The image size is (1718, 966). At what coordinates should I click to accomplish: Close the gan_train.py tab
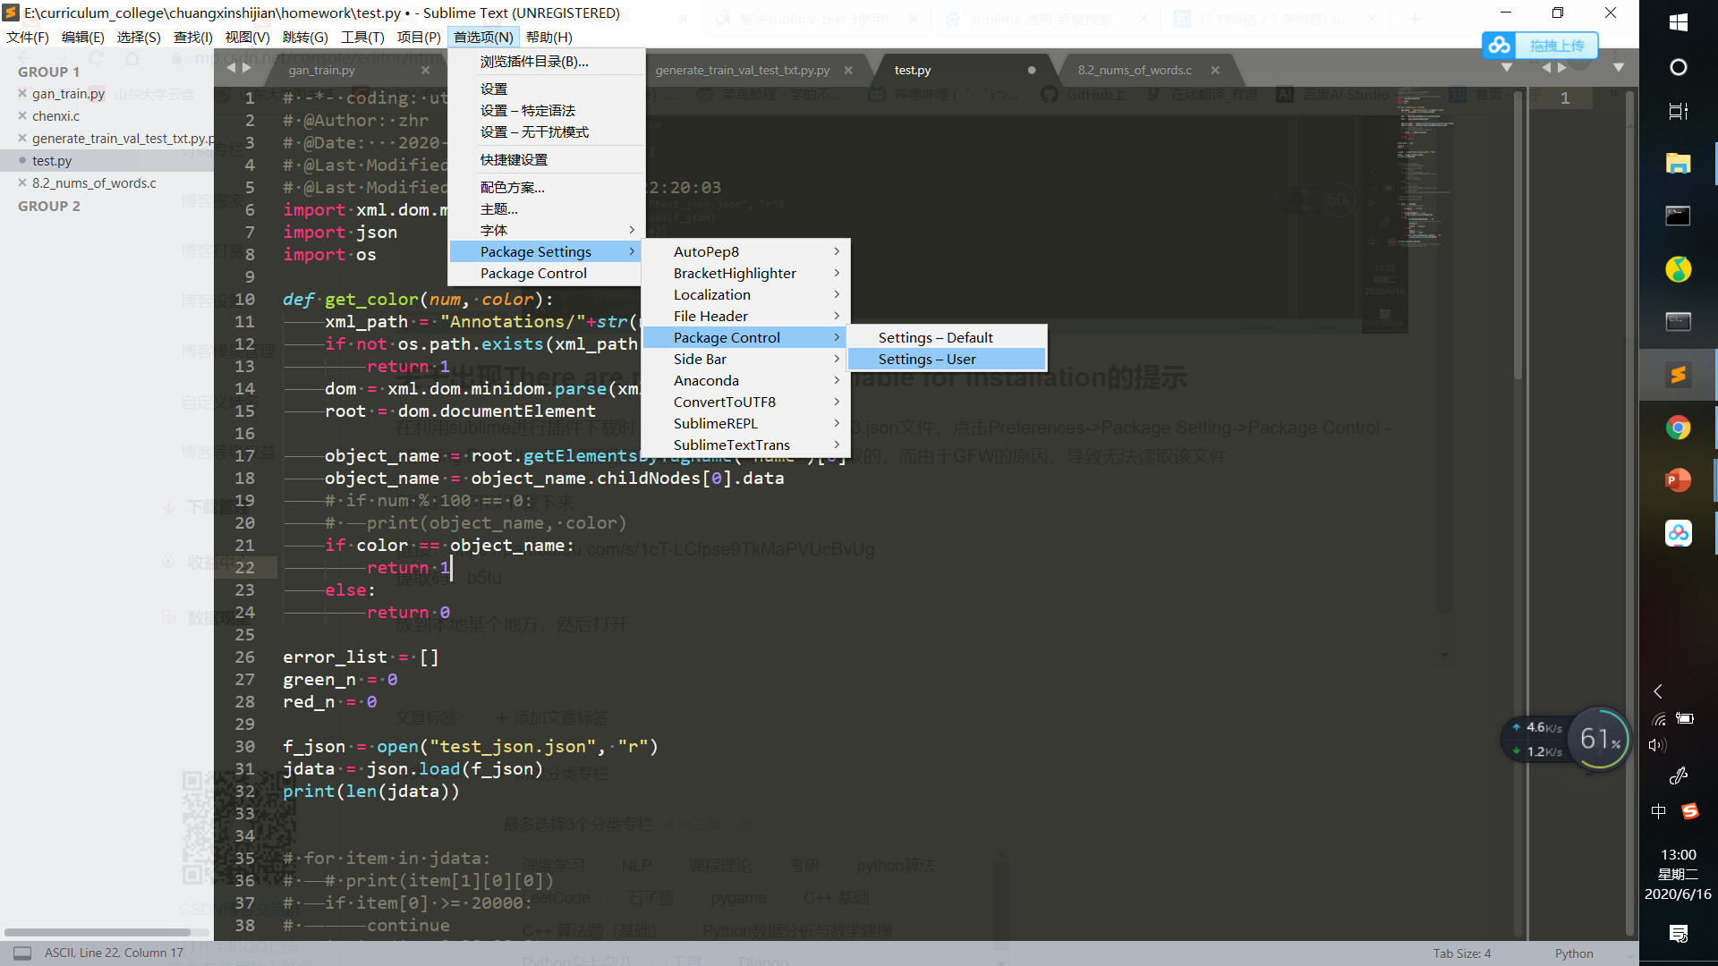[x=425, y=70]
